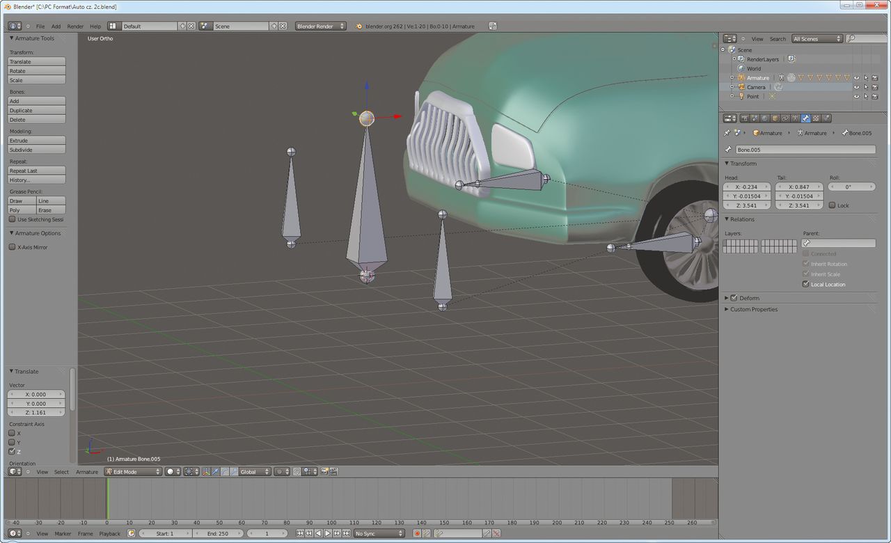Open the All Scenes outliner dropdown
The height and width of the screenshot is (543, 891).
click(817, 39)
